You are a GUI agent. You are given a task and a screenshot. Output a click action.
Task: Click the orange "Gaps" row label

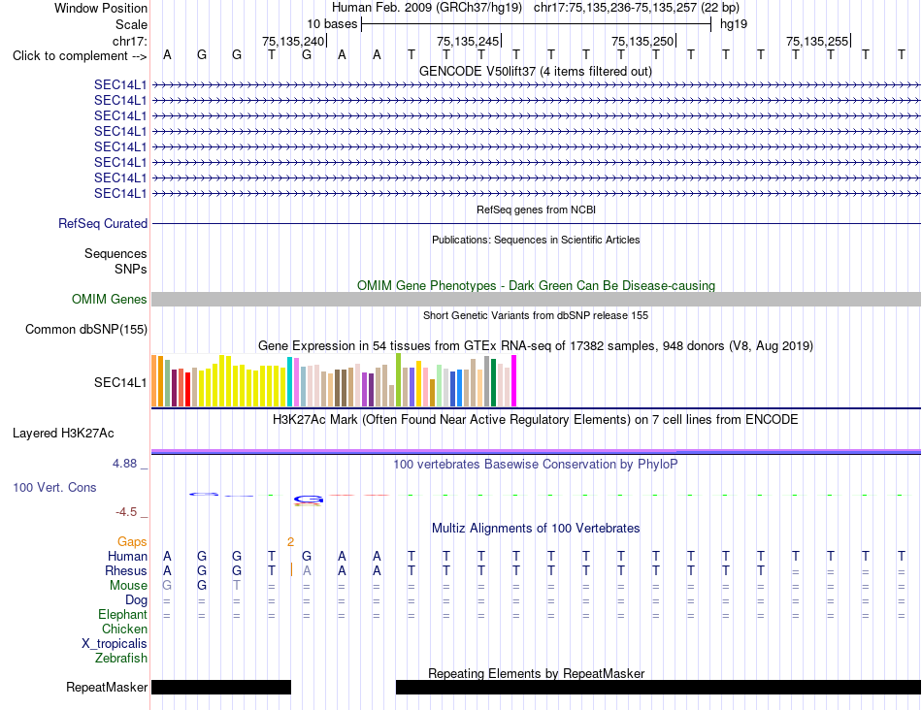pos(132,542)
